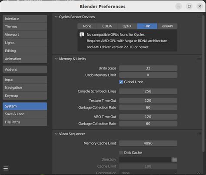Viewport: 206px width, 175px height.
Task: Click the disk cache Directory path field
Action: tap(145, 159)
